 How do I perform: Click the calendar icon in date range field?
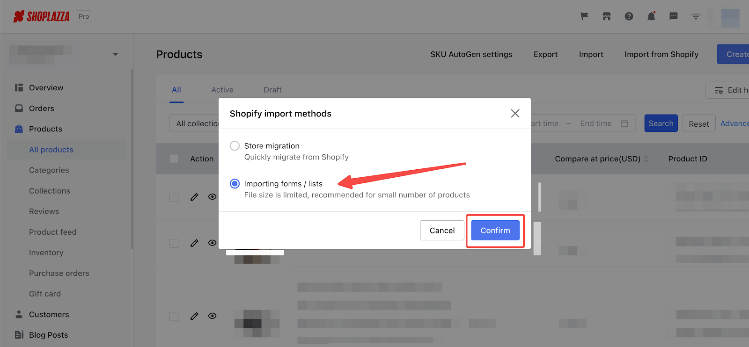(624, 123)
